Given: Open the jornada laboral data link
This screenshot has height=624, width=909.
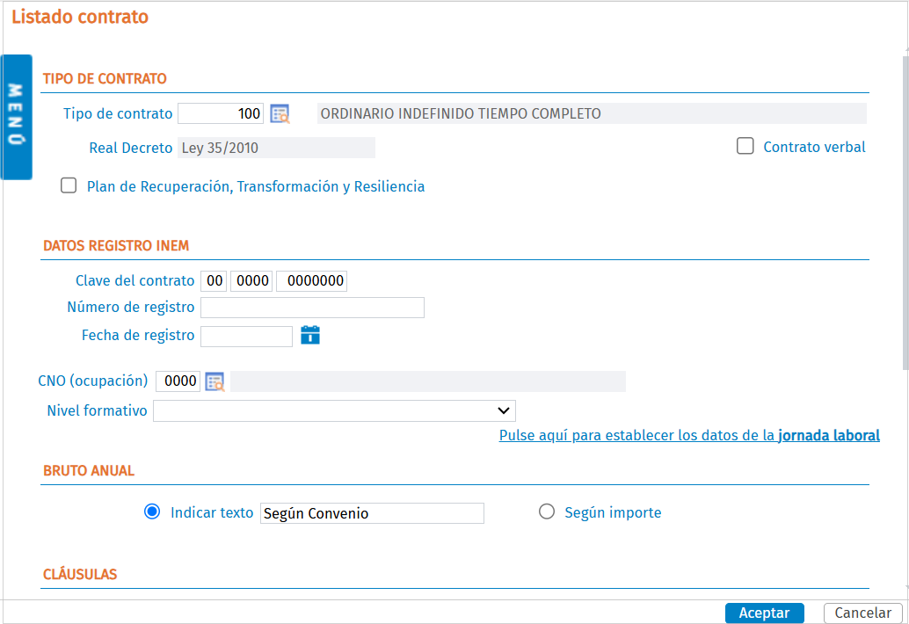Looking at the screenshot, I should pyautogui.click(x=689, y=436).
